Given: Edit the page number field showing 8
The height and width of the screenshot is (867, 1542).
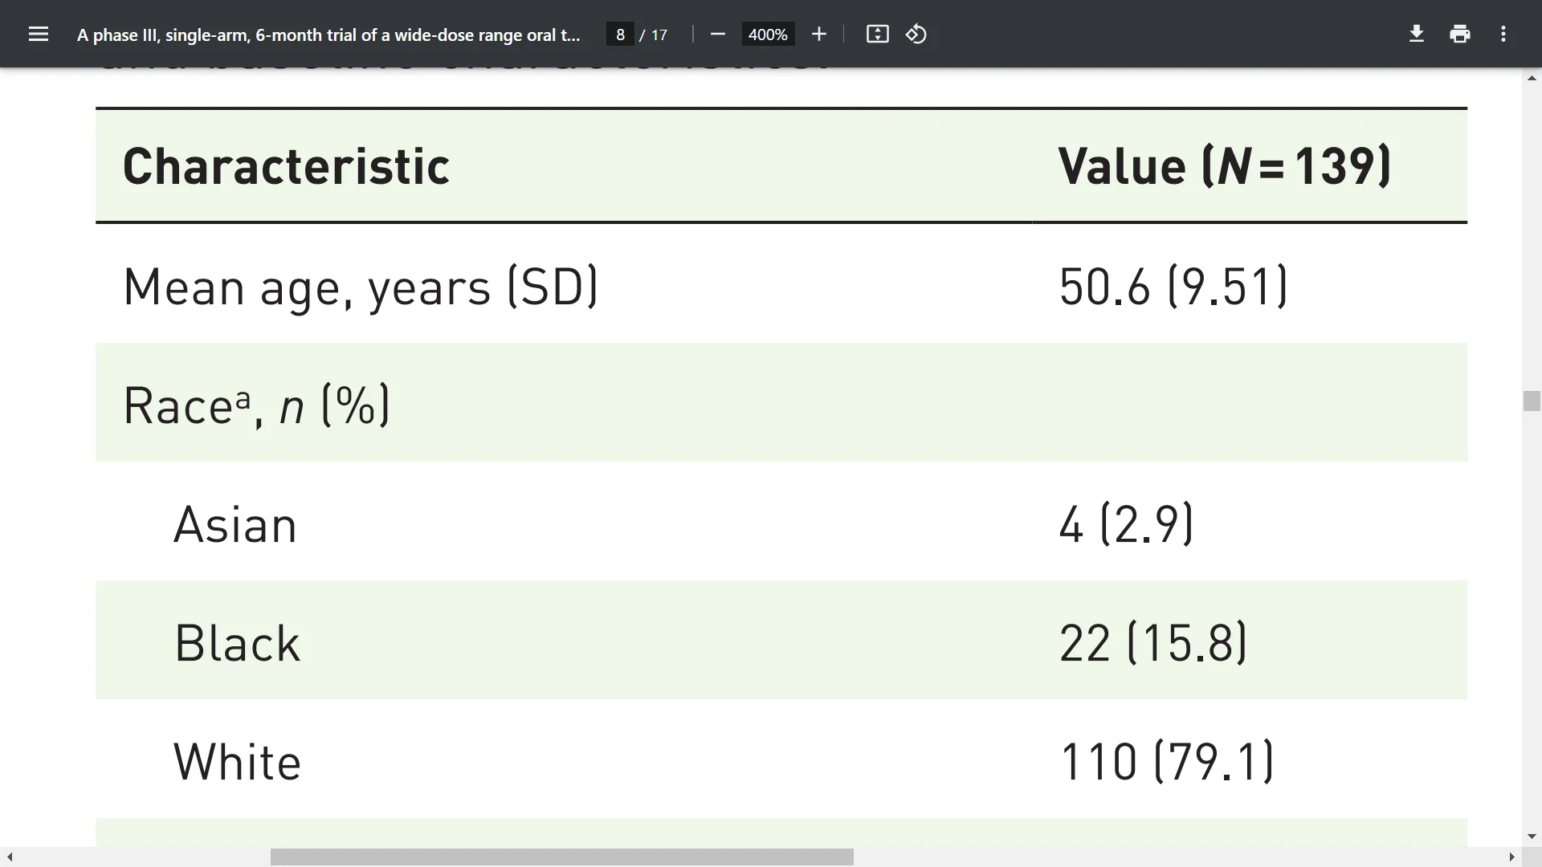Looking at the screenshot, I should click(x=620, y=35).
